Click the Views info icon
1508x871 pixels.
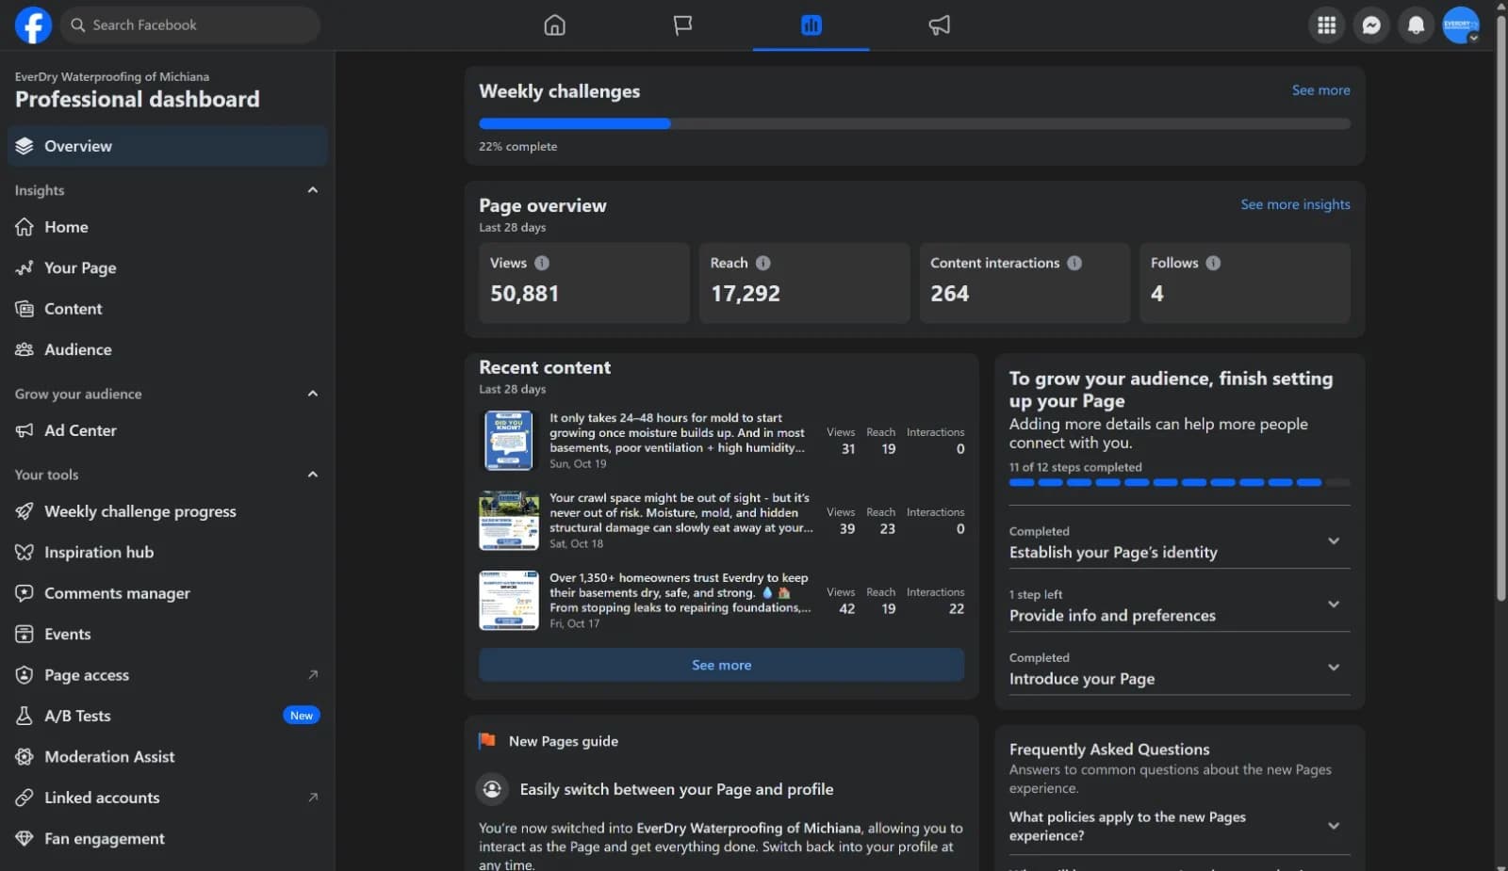tap(542, 263)
